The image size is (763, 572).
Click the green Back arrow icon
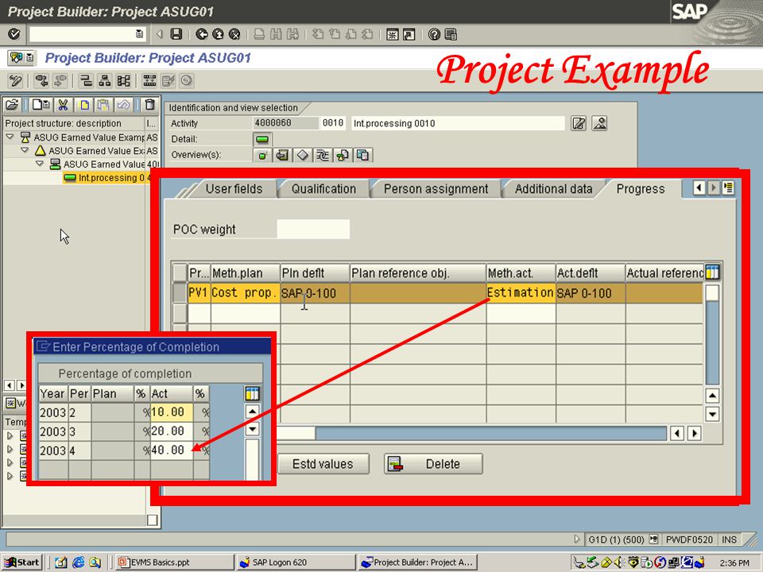201,34
